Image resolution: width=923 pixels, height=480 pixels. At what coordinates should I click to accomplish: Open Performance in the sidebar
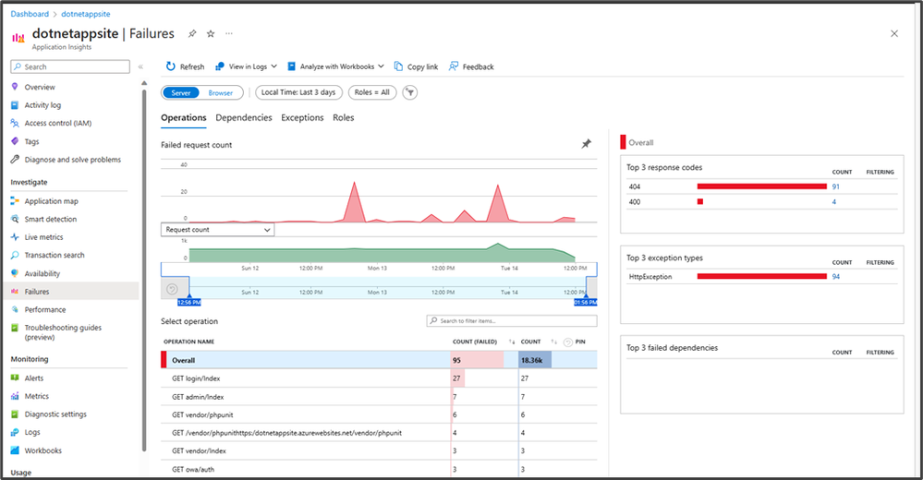click(44, 309)
